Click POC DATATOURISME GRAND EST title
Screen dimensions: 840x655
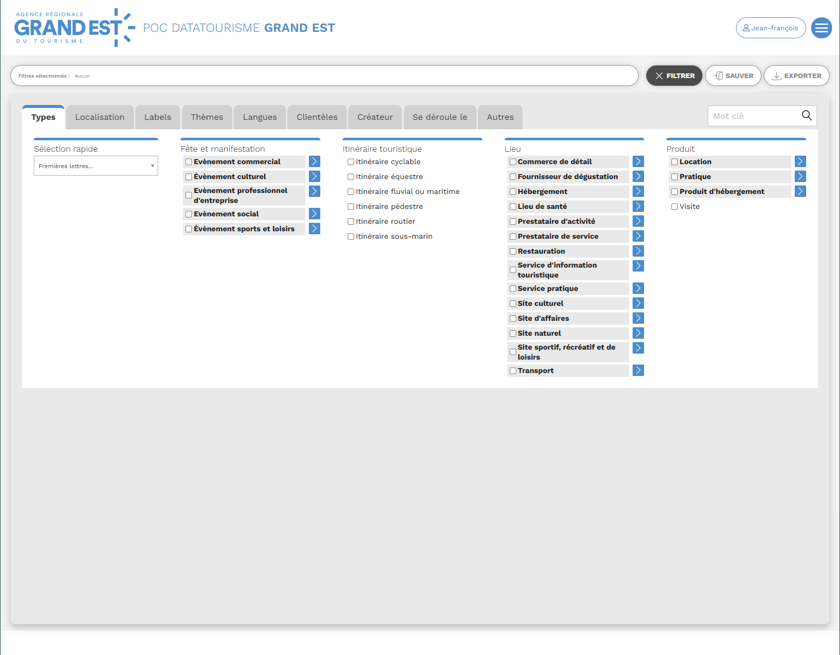pos(239,28)
